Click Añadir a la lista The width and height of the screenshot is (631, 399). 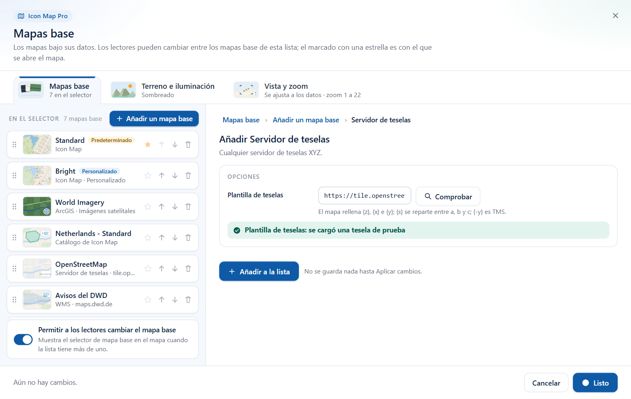pos(259,271)
